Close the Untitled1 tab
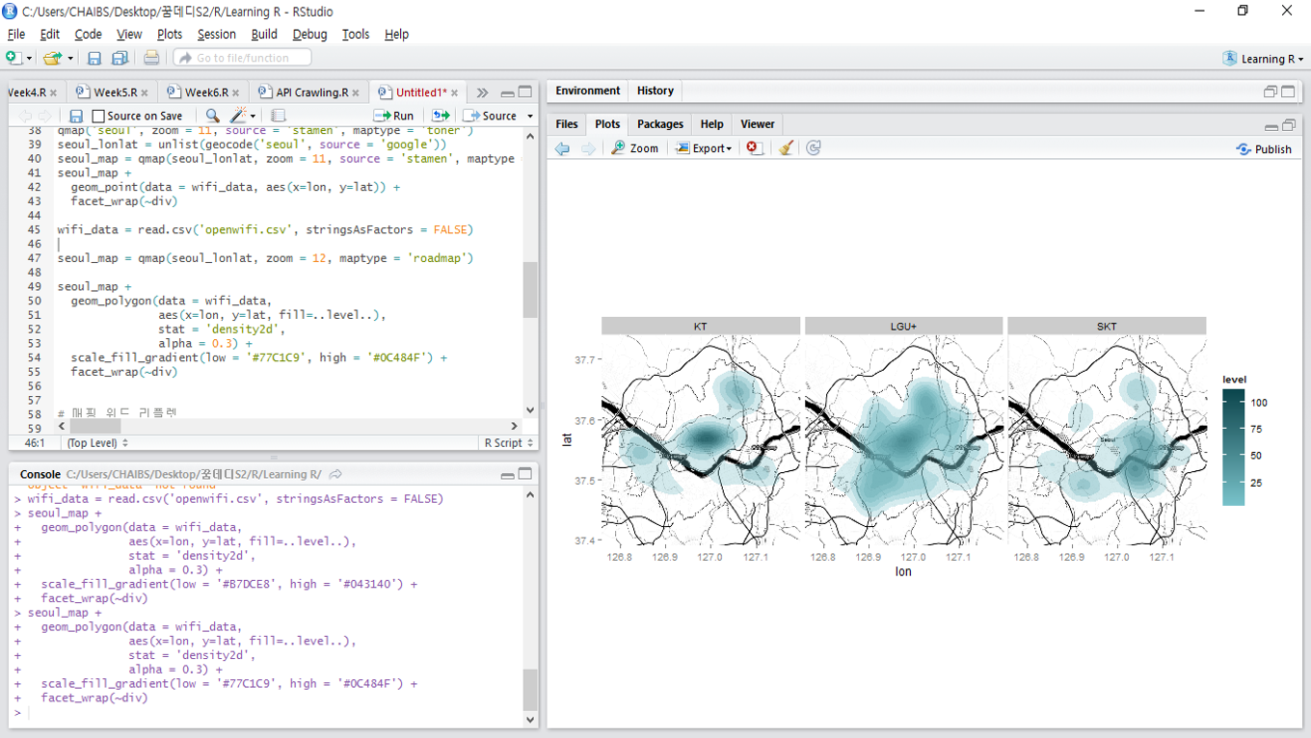This screenshot has width=1311, height=738. [x=454, y=93]
